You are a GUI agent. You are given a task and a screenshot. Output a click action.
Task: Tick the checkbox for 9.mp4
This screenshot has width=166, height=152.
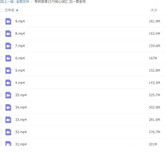point(1,21)
